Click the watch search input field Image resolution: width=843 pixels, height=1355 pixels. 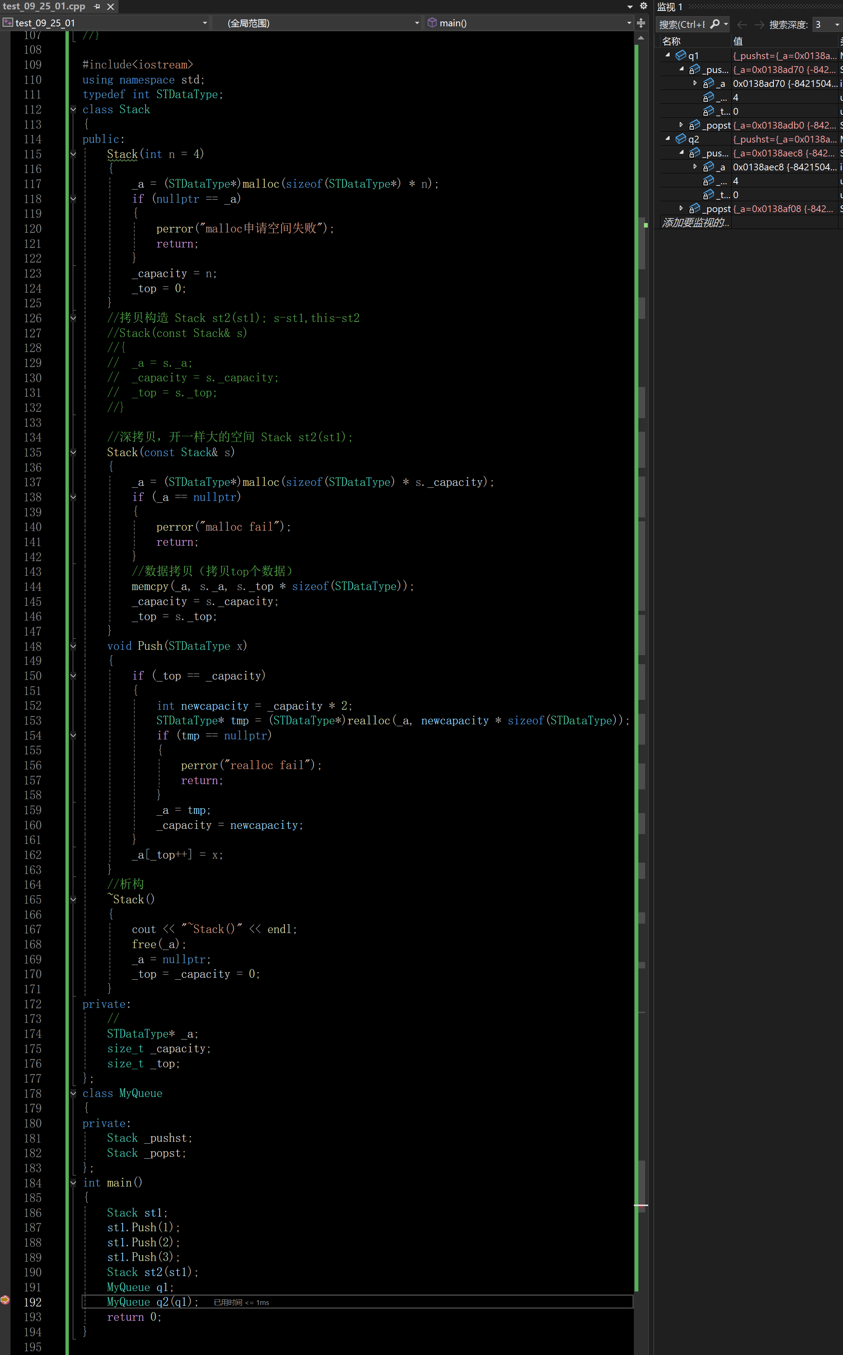tap(682, 24)
